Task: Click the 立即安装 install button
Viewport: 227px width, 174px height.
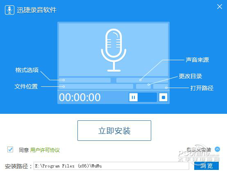Action: pos(114,131)
